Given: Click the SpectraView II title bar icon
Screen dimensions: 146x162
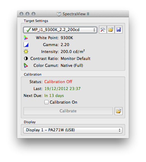Looking at the screenshot, I should click(59, 14).
